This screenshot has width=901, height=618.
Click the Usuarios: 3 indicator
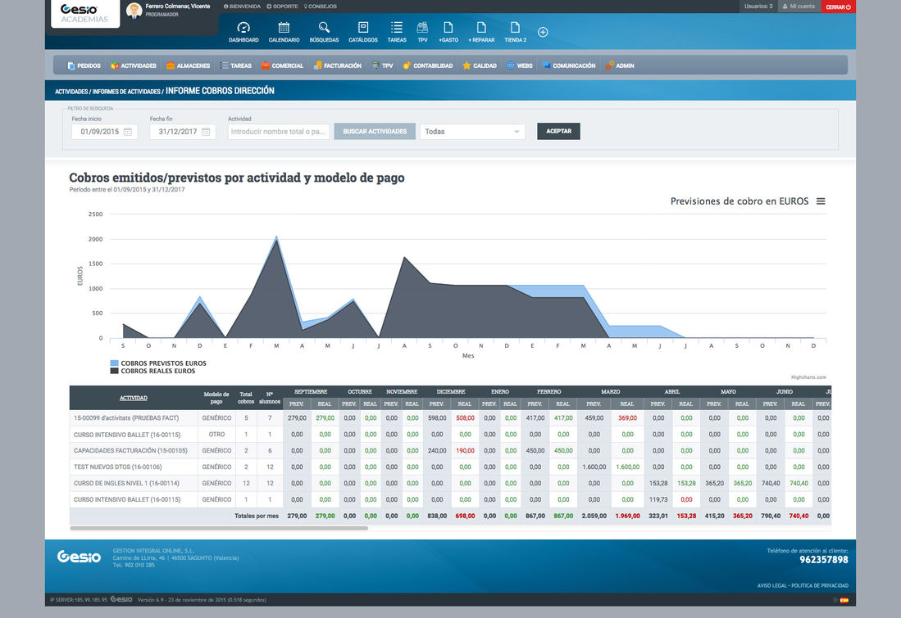coord(758,7)
